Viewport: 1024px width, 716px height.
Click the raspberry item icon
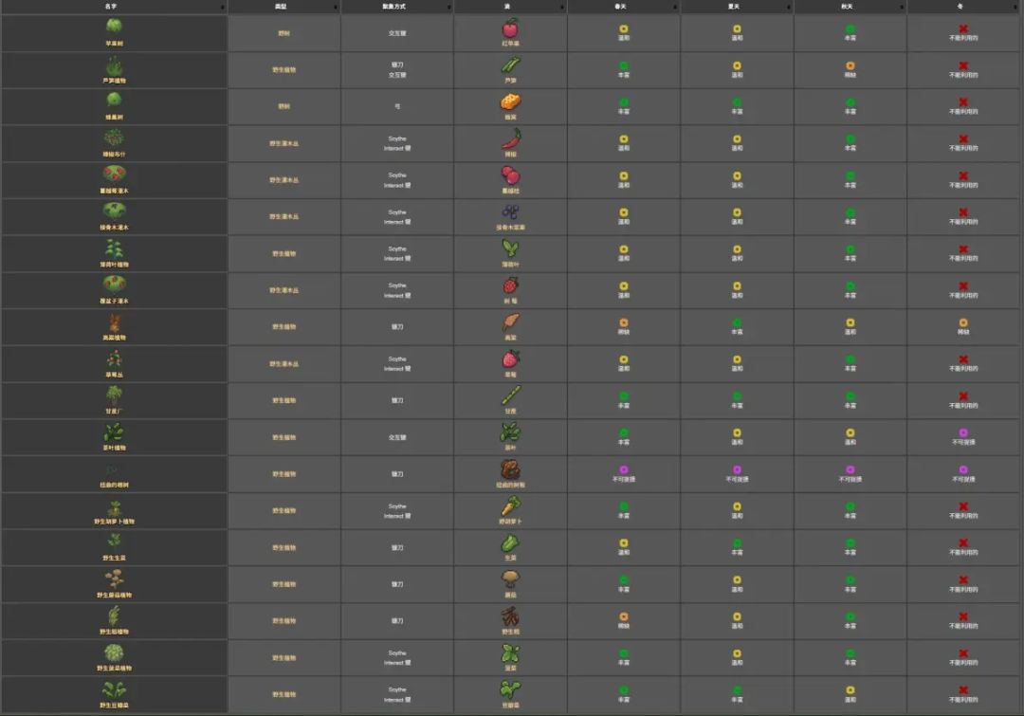pos(510,285)
